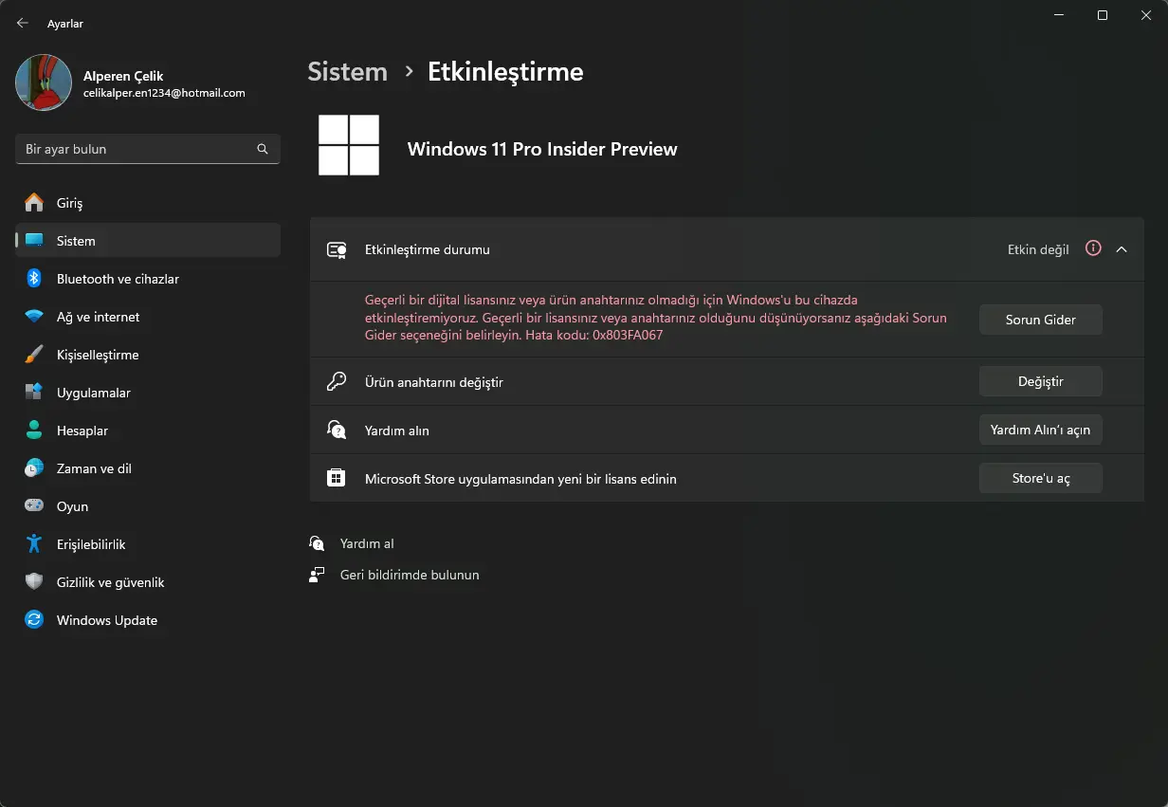This screenshot has height=807, width=1168.
Task: Open the Geri bildirimde bulunun link
Action: (x=410, y=575)
